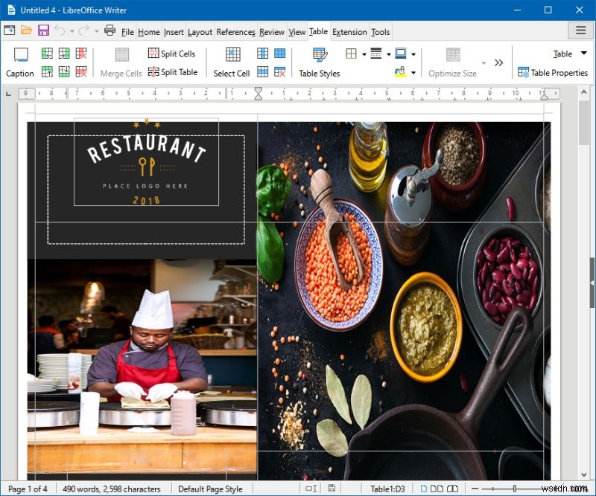Open the hamburger menu button
Viewport: 596px width, 496px height.
pyautogui.click(x=580, y=30)
